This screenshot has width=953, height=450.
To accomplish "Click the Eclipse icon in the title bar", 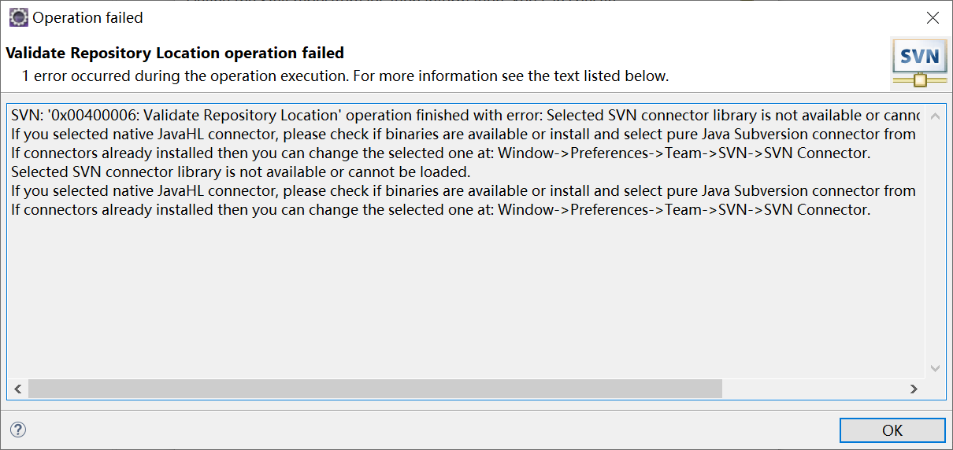I will 19,17.
